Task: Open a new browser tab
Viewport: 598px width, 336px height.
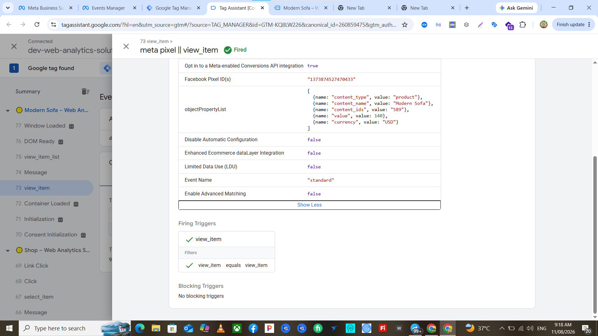Action: pos(467,8)
